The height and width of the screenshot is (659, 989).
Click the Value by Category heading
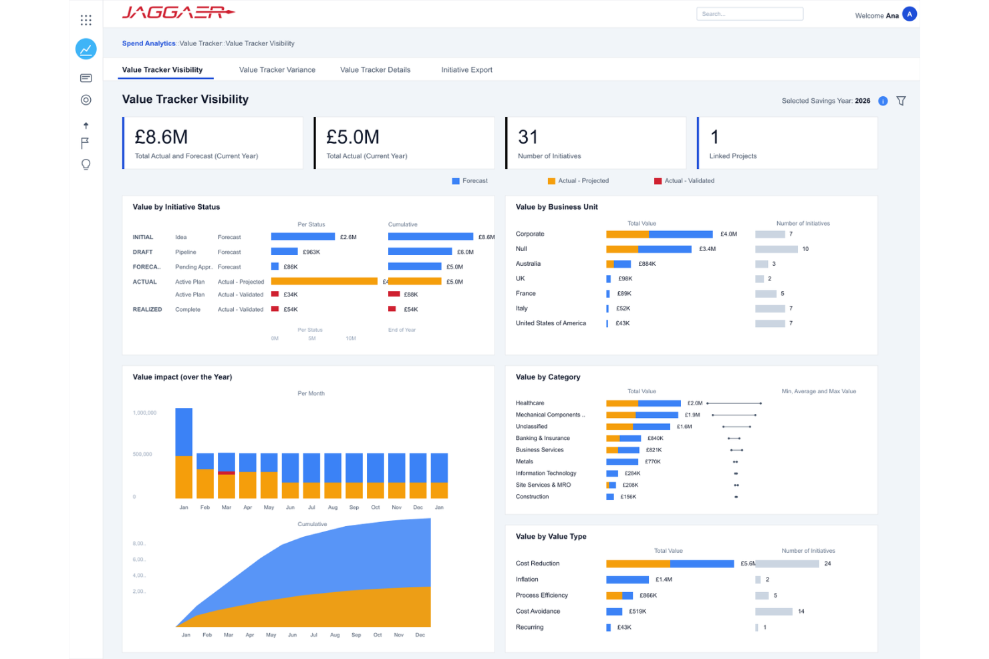(548, 377)
